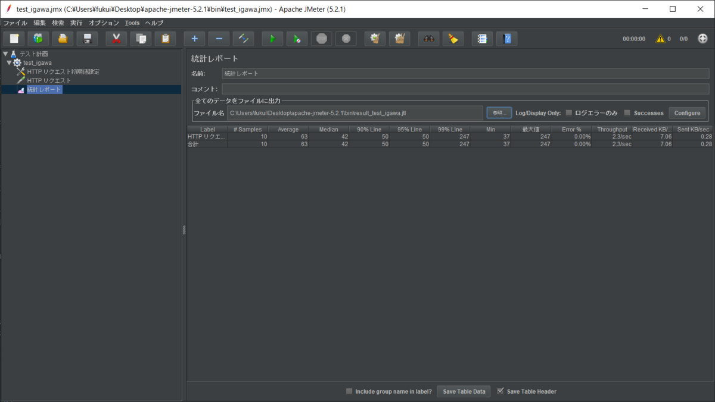Click in the 名前 input field

465,74
